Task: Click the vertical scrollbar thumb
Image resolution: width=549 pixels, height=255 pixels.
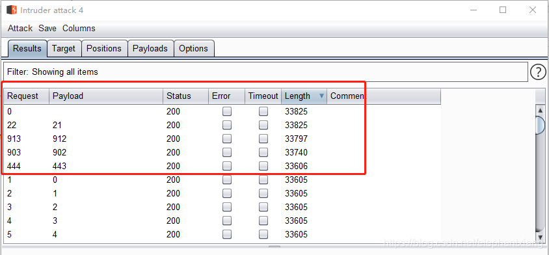Action: click(x=541, y=125)
